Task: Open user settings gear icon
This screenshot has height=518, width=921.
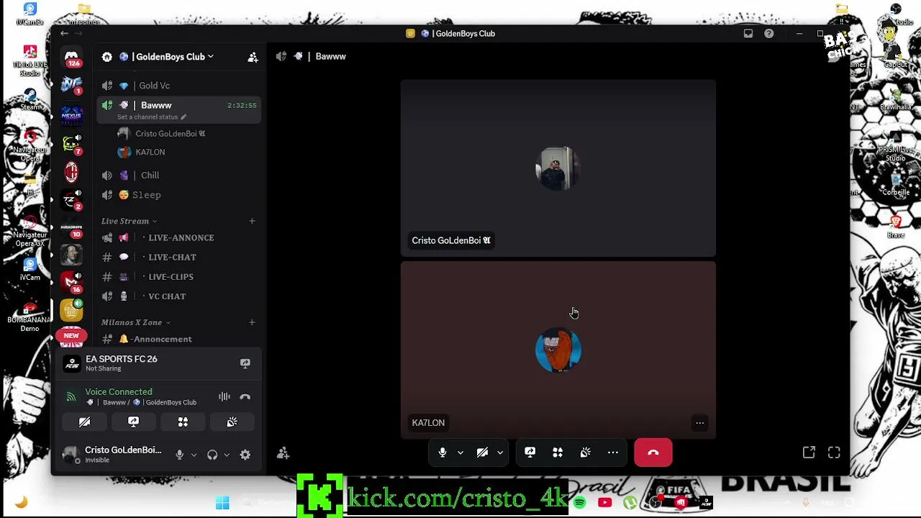Action: coord(245,455)
